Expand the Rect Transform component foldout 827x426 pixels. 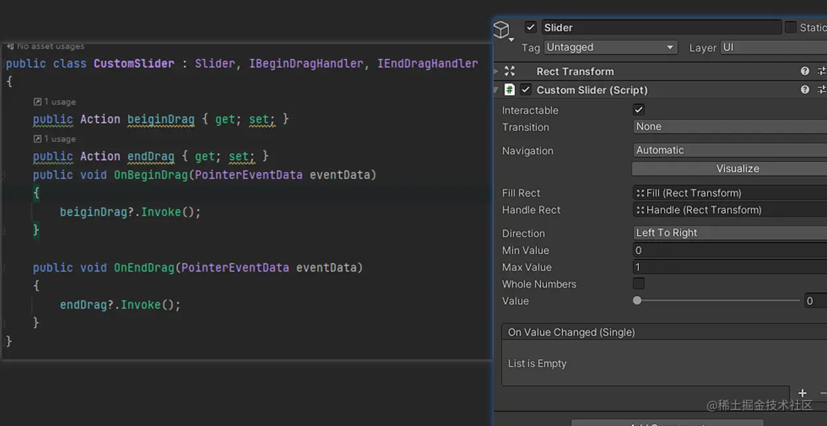[x=497, y=71]
